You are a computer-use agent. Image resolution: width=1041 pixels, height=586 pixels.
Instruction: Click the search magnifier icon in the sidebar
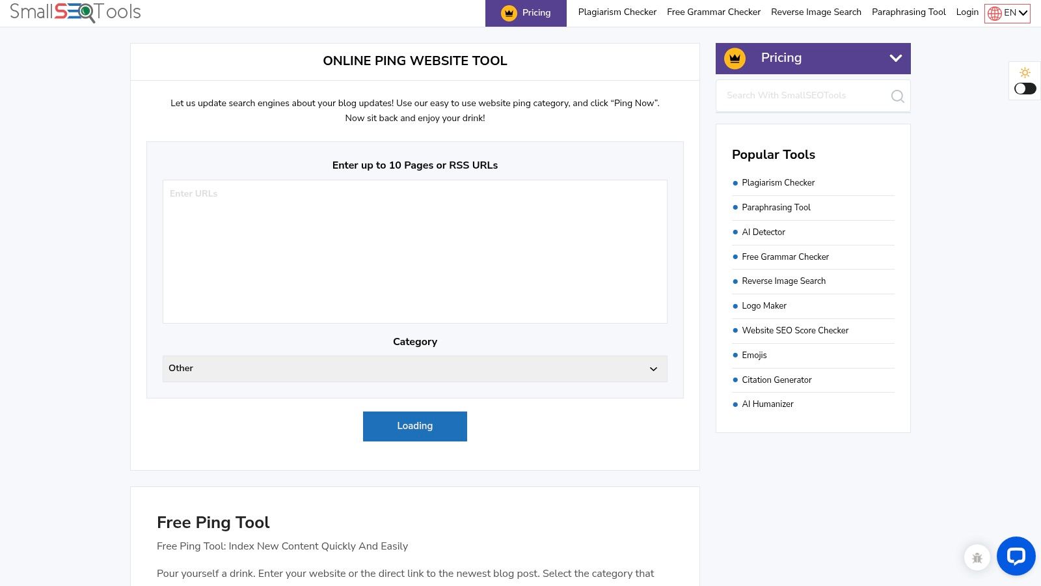click(897, 96)
